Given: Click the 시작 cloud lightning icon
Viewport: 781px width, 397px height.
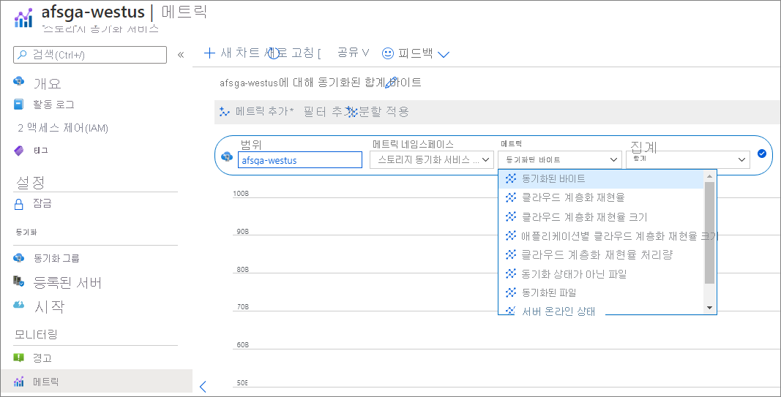Looking at the screenshot, I should tap(19, 304).
